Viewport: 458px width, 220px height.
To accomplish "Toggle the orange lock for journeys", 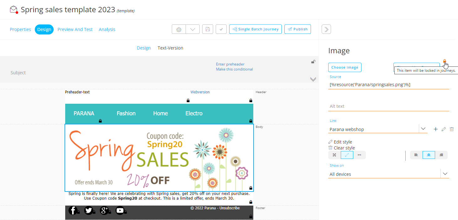I will click(x=444, y=61).
